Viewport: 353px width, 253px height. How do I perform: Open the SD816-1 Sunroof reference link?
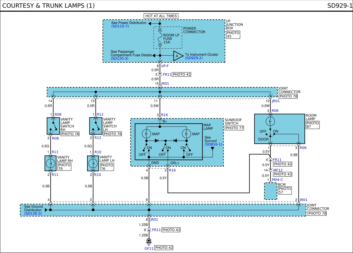pos(213,144)
